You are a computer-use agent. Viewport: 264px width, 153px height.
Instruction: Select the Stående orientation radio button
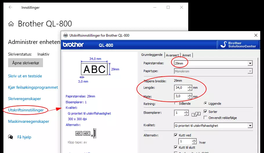(176, 103)
